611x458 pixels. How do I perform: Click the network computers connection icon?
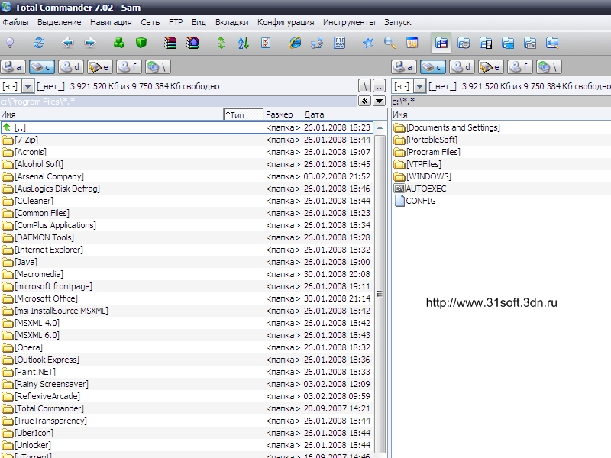pos(317,43)
